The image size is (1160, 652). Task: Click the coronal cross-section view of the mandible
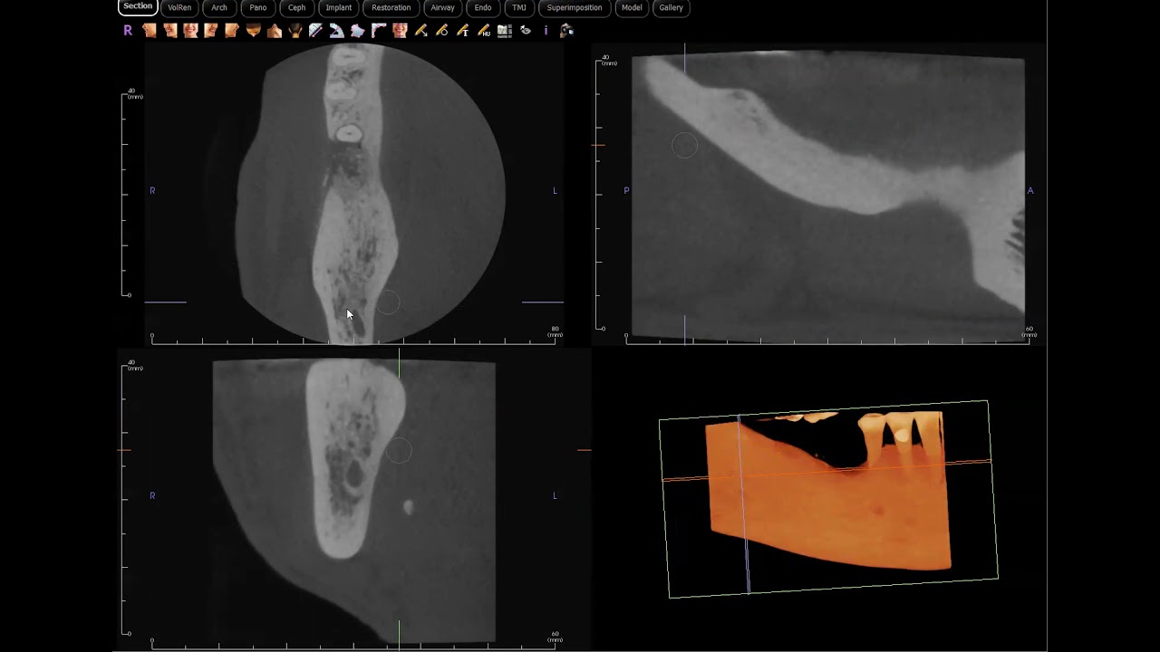354,501
